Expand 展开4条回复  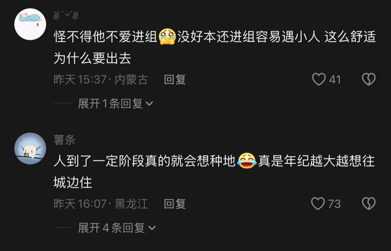(x=117, y=228)
